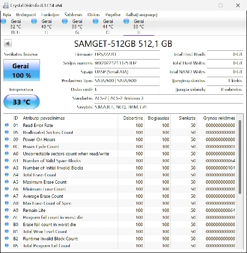Click the Gerai 100 % health status button
247x253 pixels.
click(21, 70)
